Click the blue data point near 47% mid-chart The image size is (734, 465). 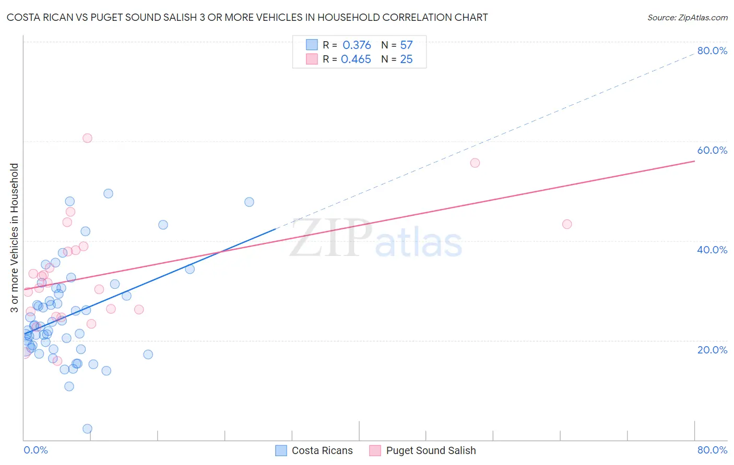[249, 202]
